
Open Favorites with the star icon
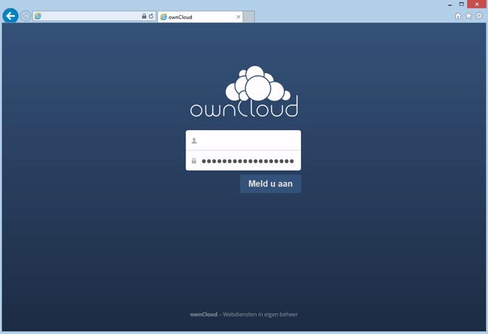(x=468, y=16)
